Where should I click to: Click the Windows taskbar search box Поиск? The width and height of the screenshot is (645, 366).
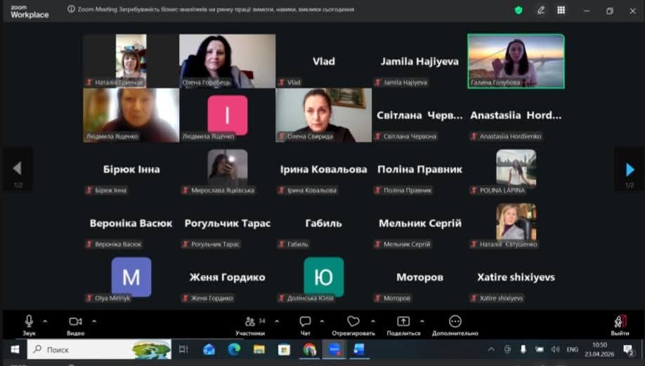98,349
